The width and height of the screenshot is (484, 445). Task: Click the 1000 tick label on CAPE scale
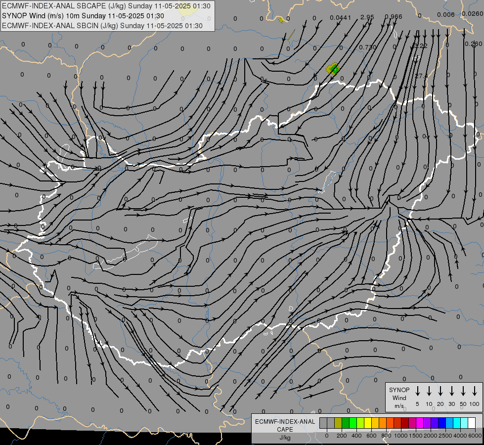coord(401,436)
